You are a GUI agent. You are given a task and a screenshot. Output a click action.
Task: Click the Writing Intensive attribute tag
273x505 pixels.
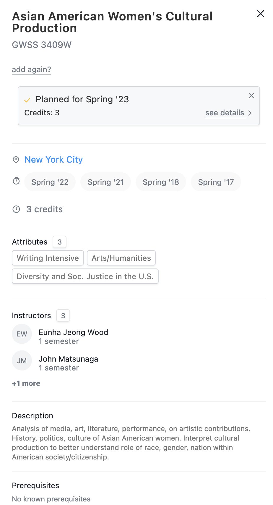pyautogui.click(x=48, y=258)
